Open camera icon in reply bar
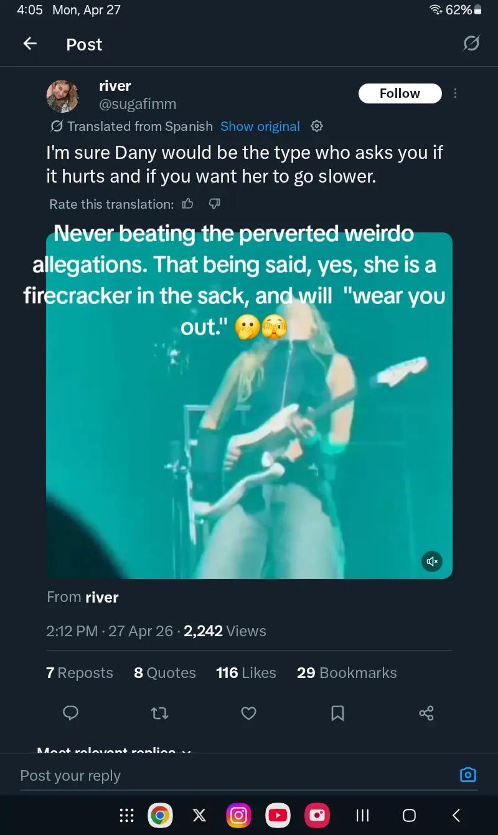 pyautogui.click(x=467, y=775)
